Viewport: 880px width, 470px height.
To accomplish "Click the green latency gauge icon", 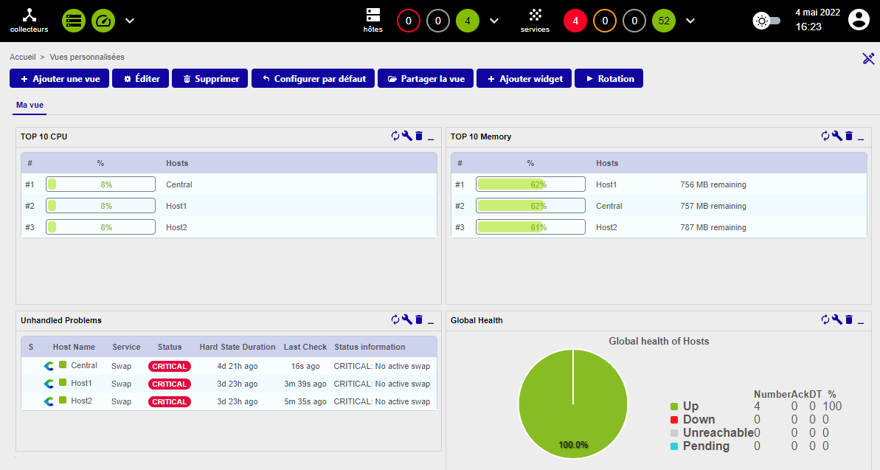I will pos(103,21).
